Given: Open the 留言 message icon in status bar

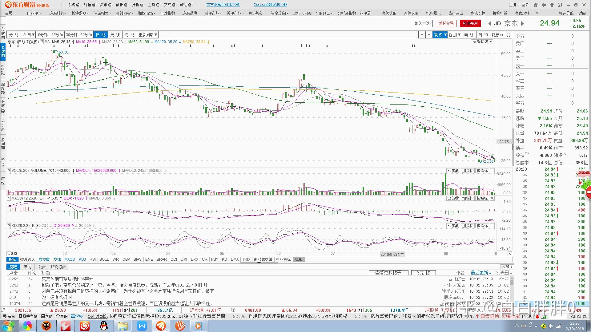Looking at the screenshot, I should [x=9, y=316].
